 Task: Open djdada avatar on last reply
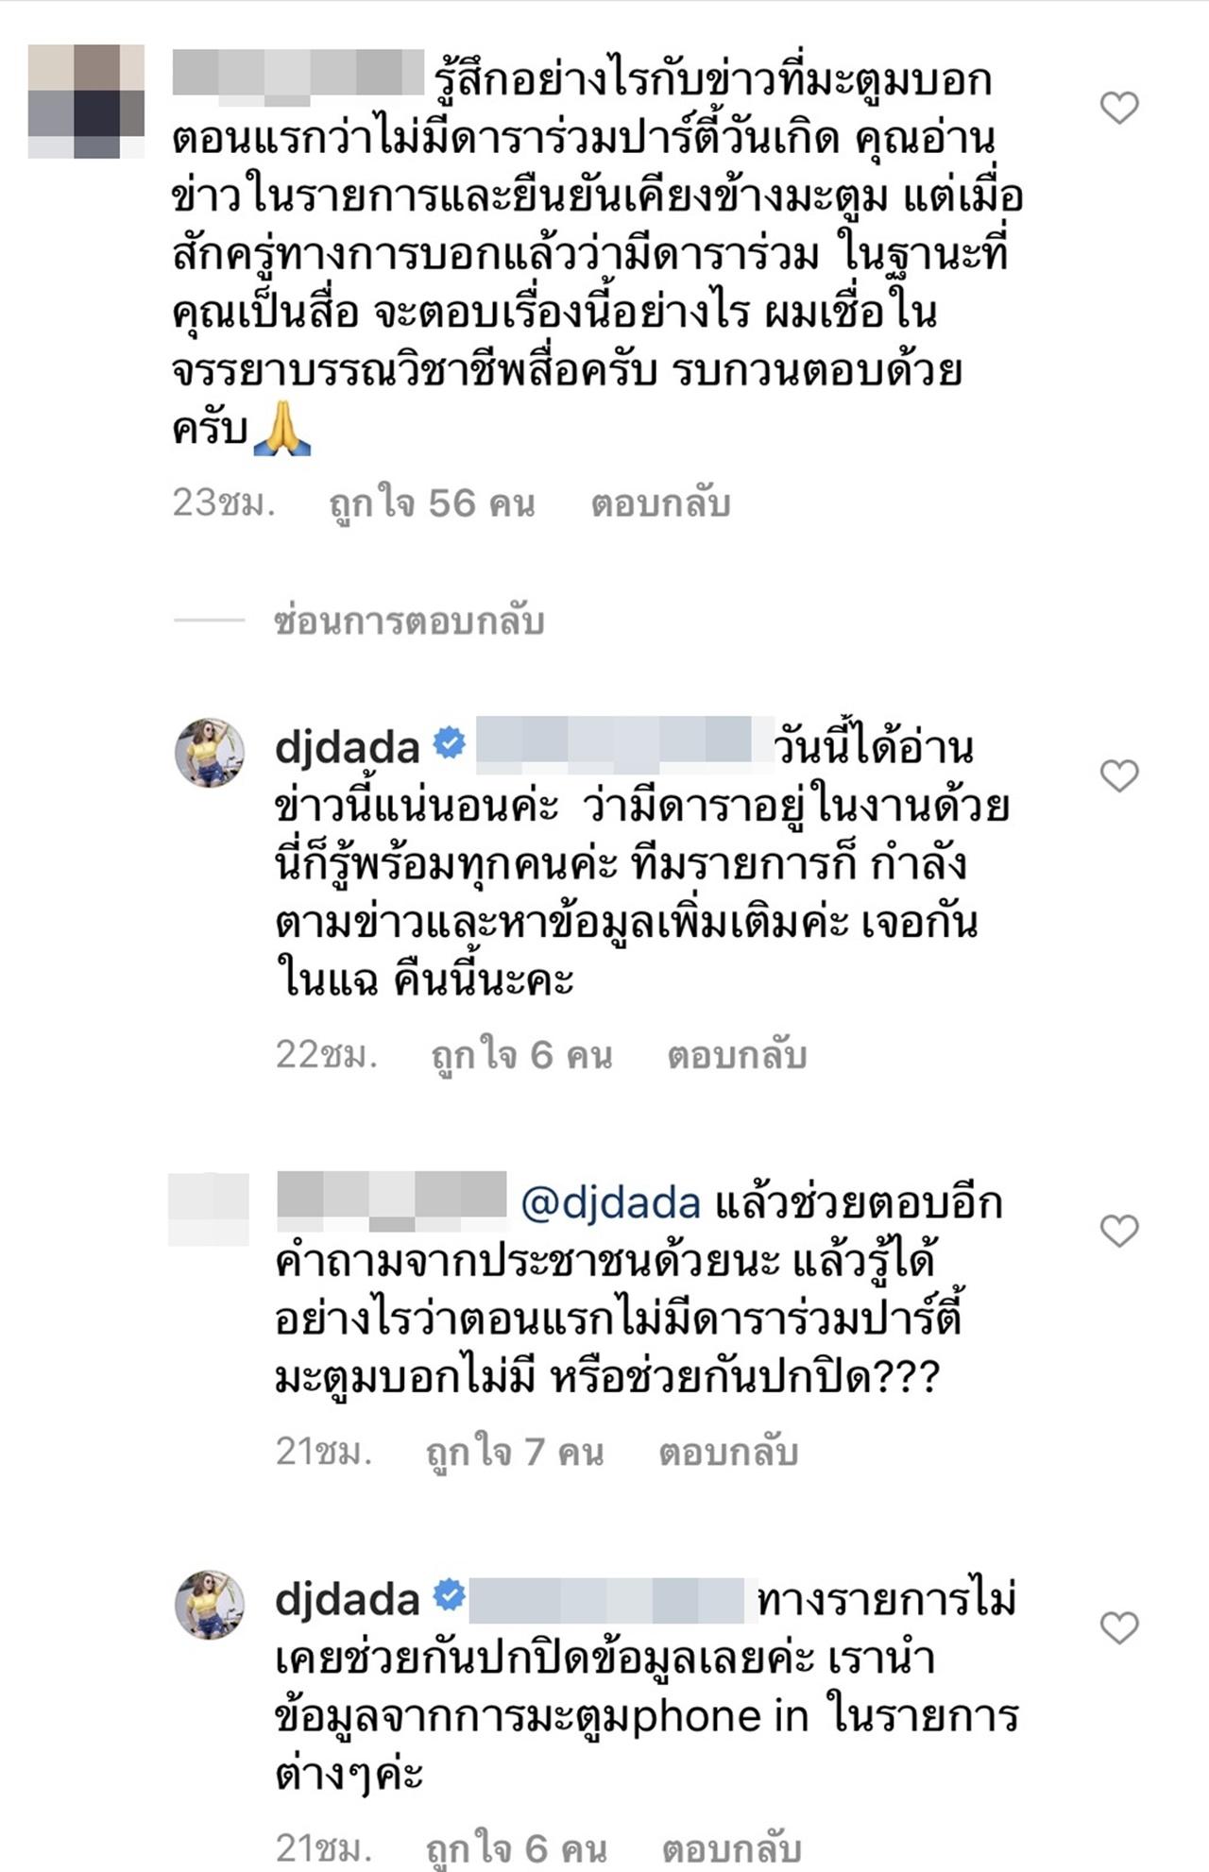[x=210, y=1604]
